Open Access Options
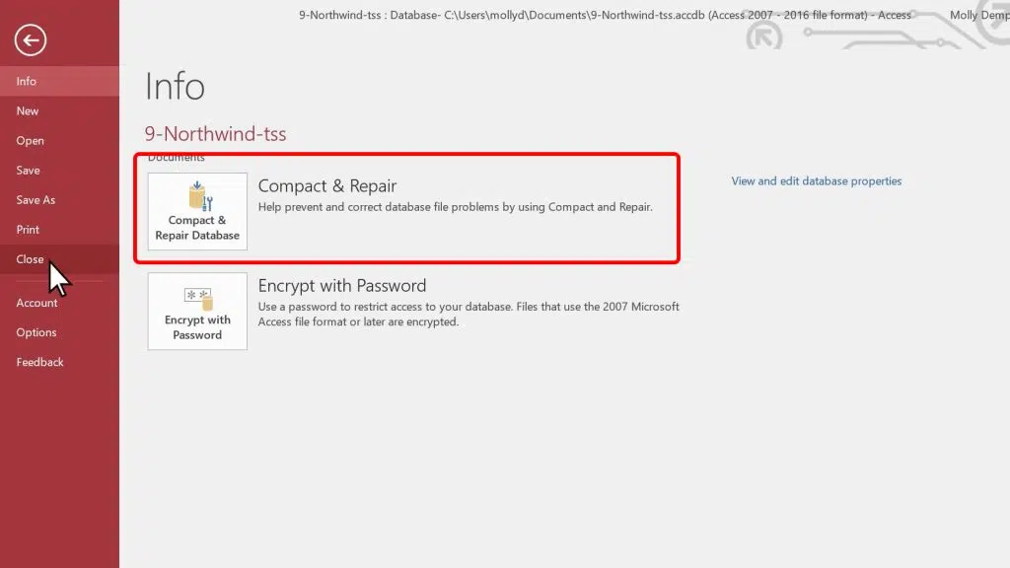This screenshot has width=1010, height=568. tap(36, 332)
